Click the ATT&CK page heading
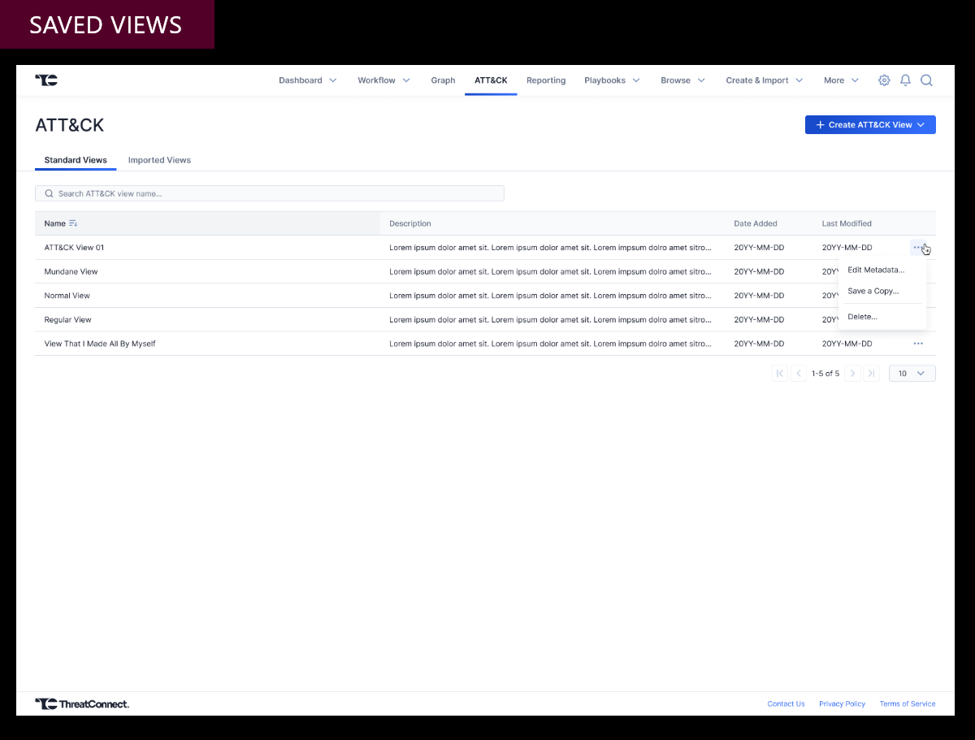The width and height of the screenshot is (975, 740). pos(70,125)
